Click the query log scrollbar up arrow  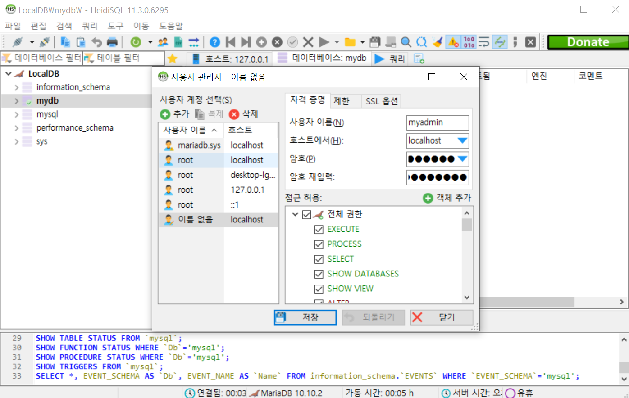pos(624,339)
